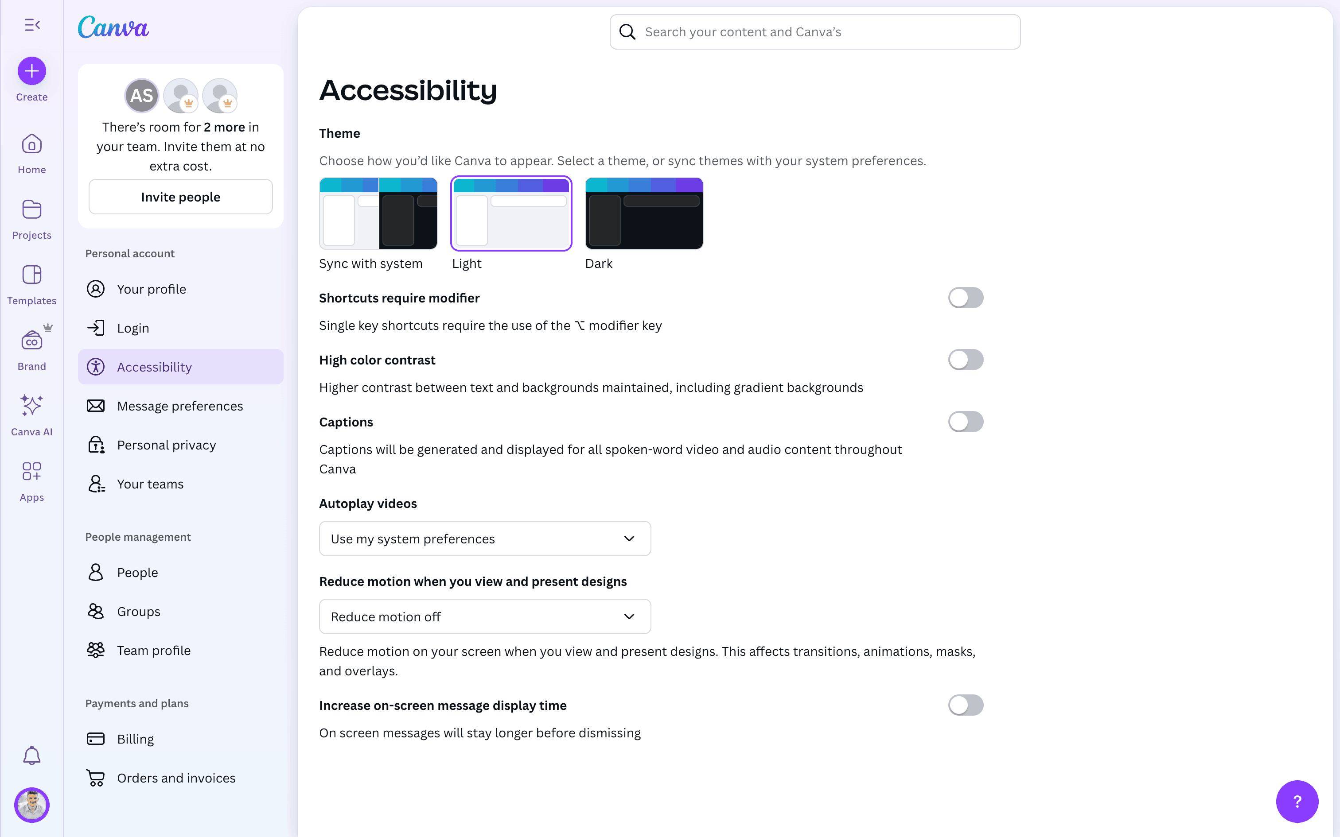This screenshot has width=1340, height=837.
Task: Open the Projects folder icon
Action: click(31, 209)
